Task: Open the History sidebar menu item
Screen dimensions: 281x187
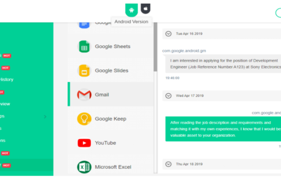Action: pyautogui.click(x=7, y=79)
